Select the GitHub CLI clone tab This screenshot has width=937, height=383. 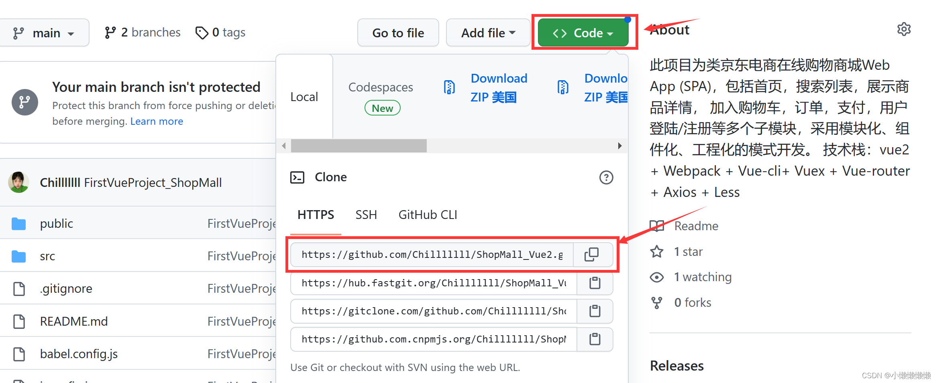(428, 215)
